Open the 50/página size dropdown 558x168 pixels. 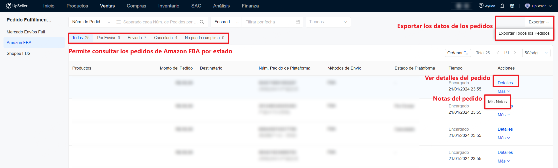click(536, 53)
